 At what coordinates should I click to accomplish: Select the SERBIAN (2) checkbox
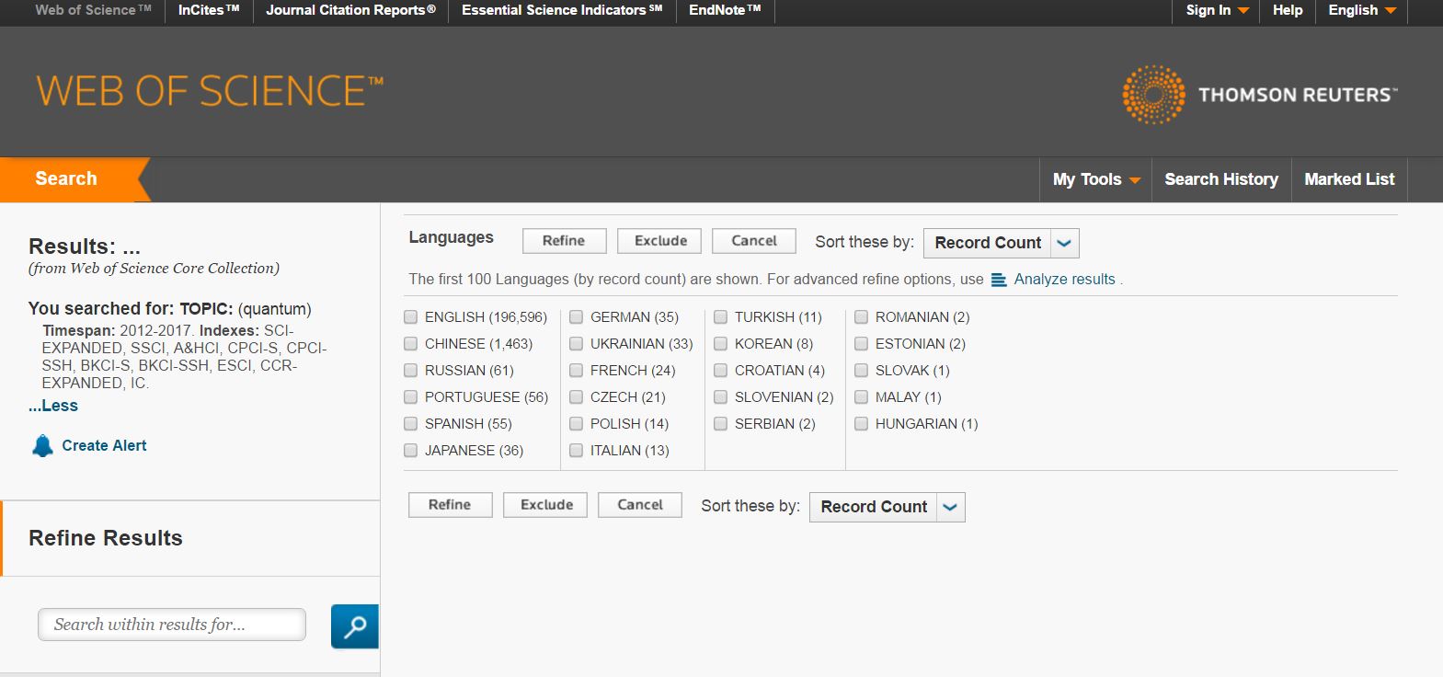[x=721, y=424]
